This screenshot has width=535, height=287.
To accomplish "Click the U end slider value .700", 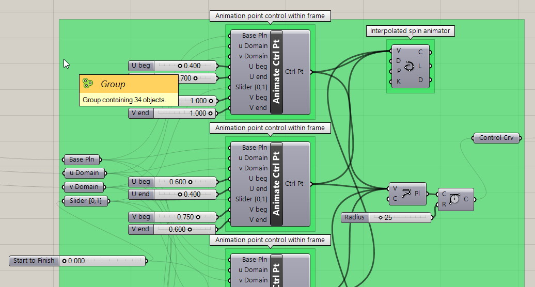I will coord(185,78).
